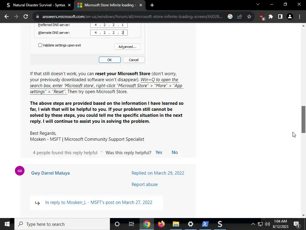The width and height of the screenshot is (306, 230).
Task: Open the notification center icon
Action: (x=296, y=224)
